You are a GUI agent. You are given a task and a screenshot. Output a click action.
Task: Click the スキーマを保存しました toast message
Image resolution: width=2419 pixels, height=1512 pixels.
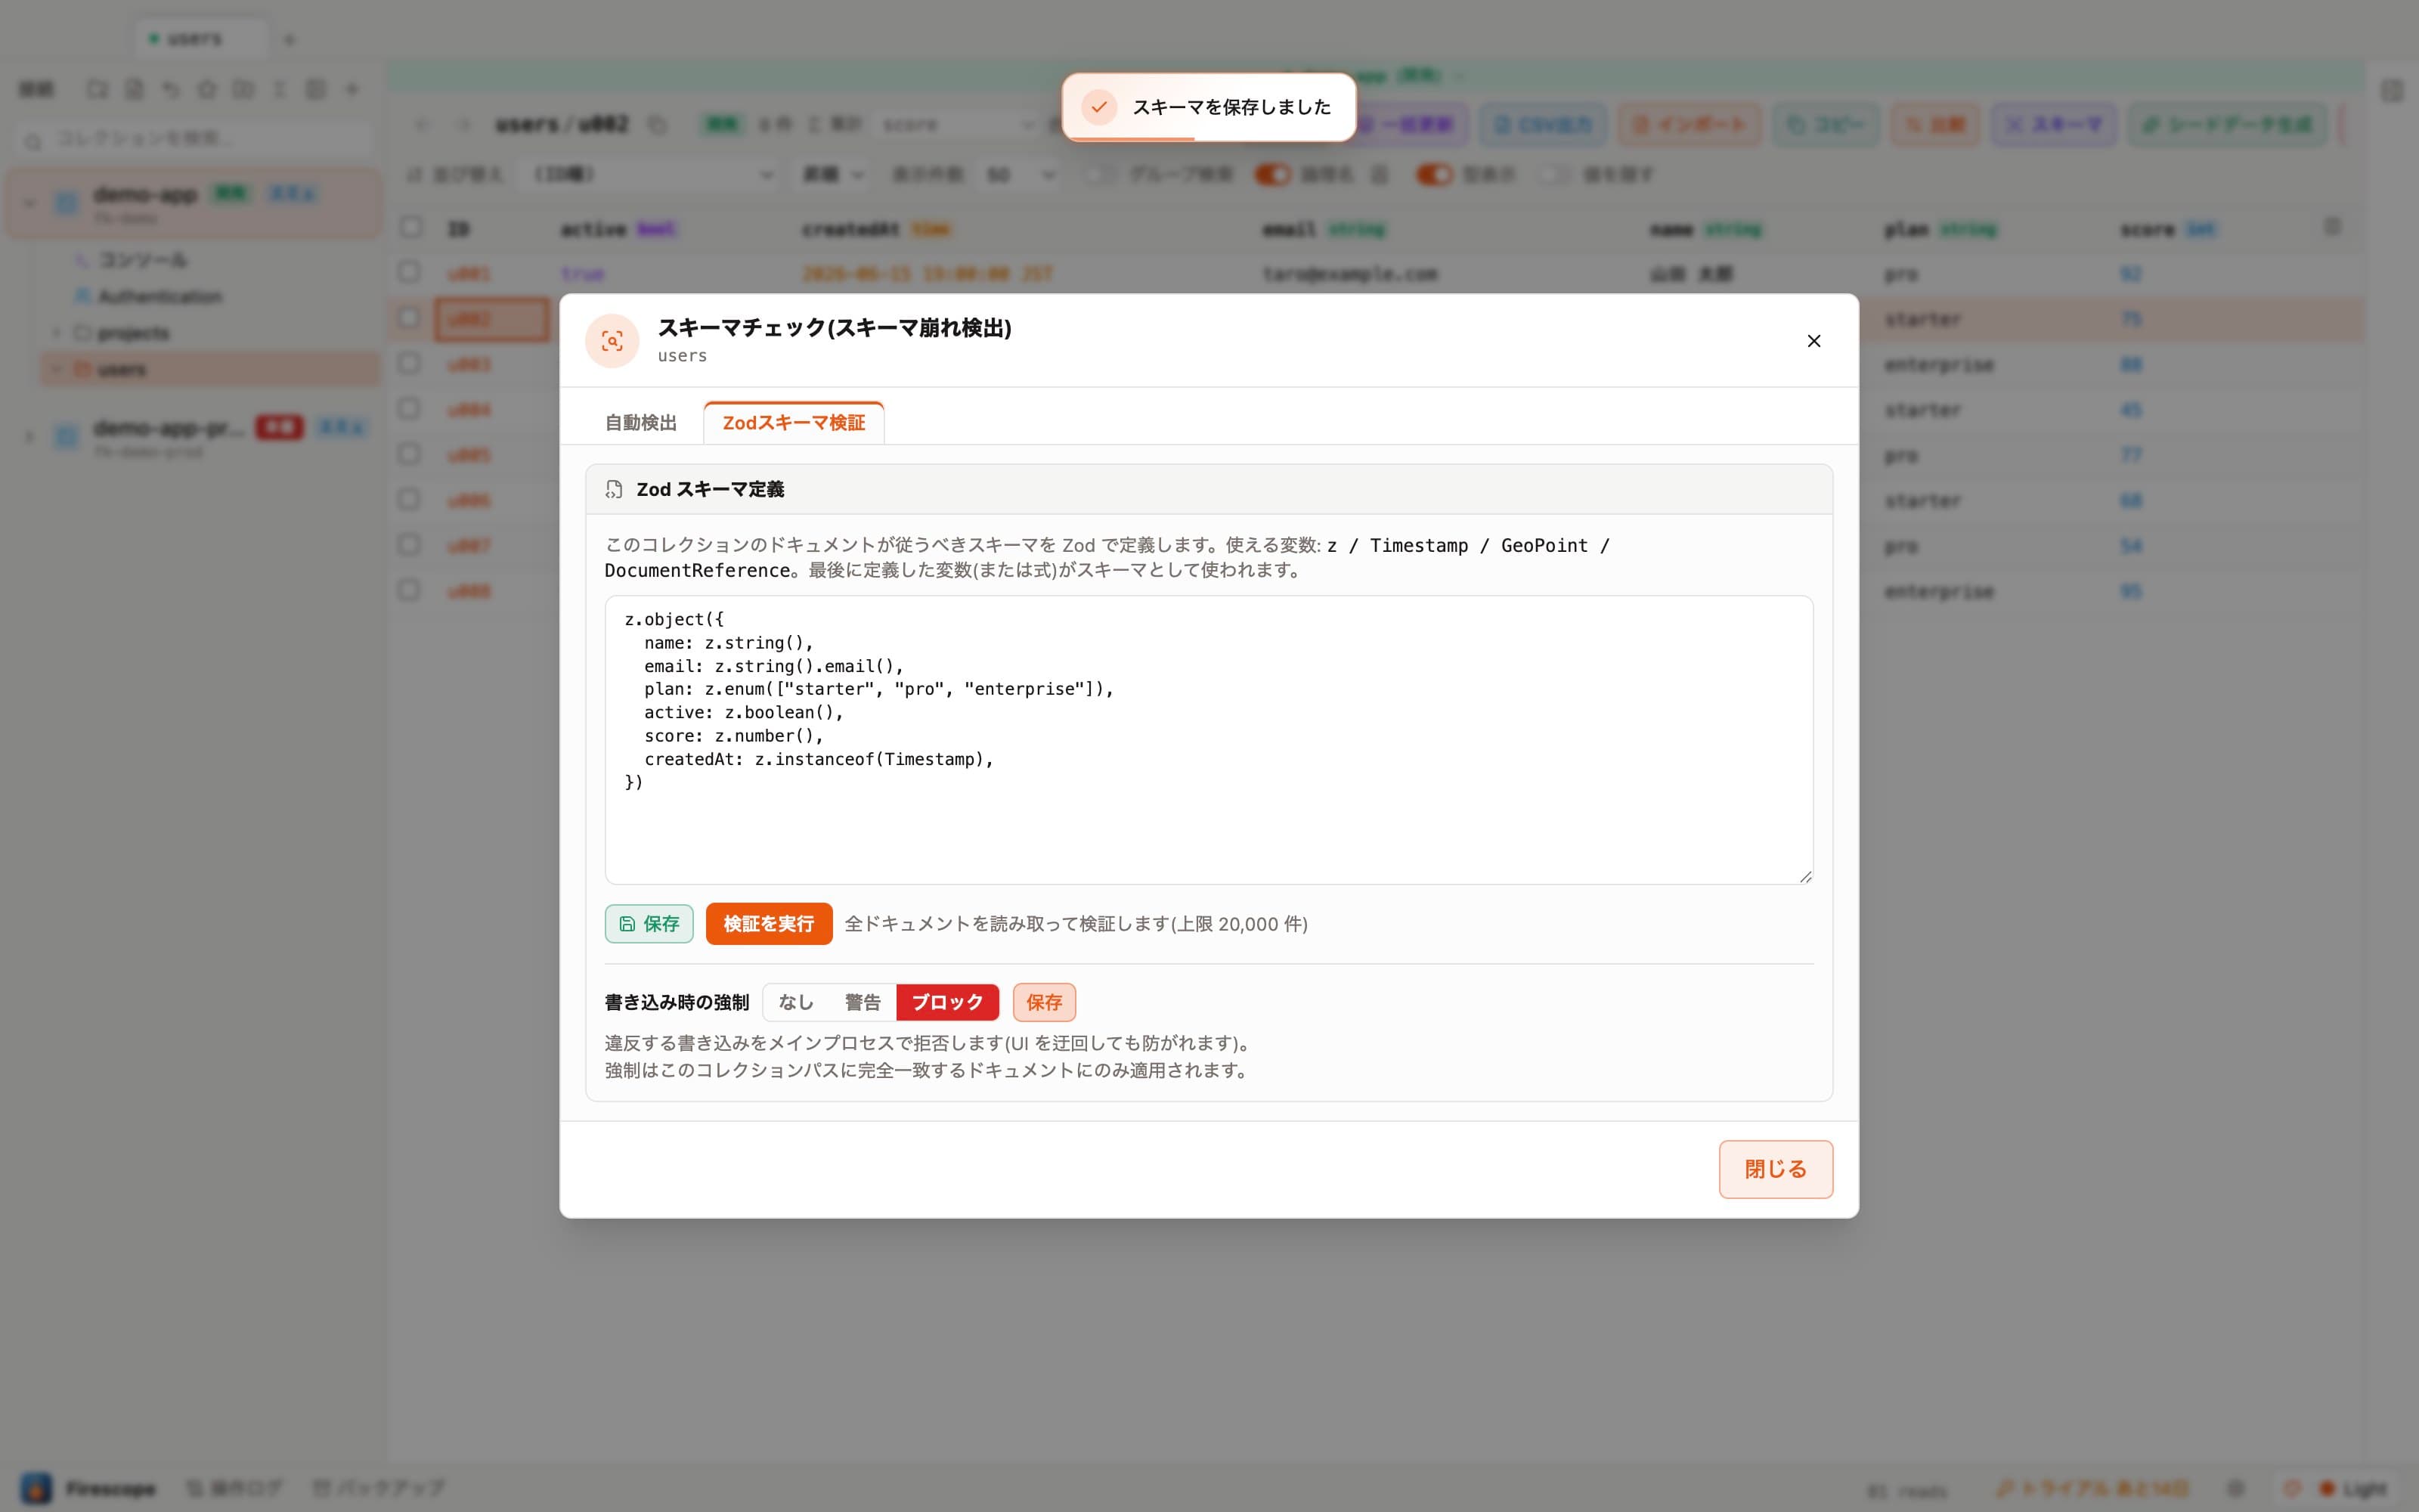[1231, 107]
